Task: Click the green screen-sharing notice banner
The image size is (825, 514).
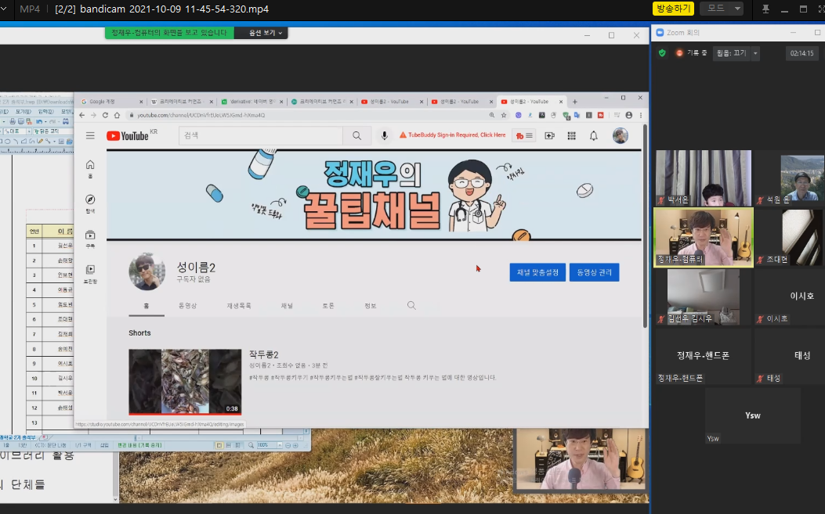Action: click(x=169, y=33)
